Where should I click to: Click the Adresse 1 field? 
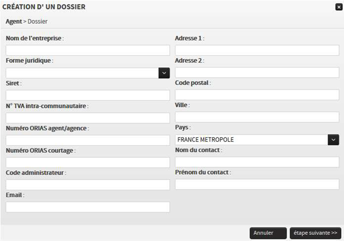click(x=257, y=50)
